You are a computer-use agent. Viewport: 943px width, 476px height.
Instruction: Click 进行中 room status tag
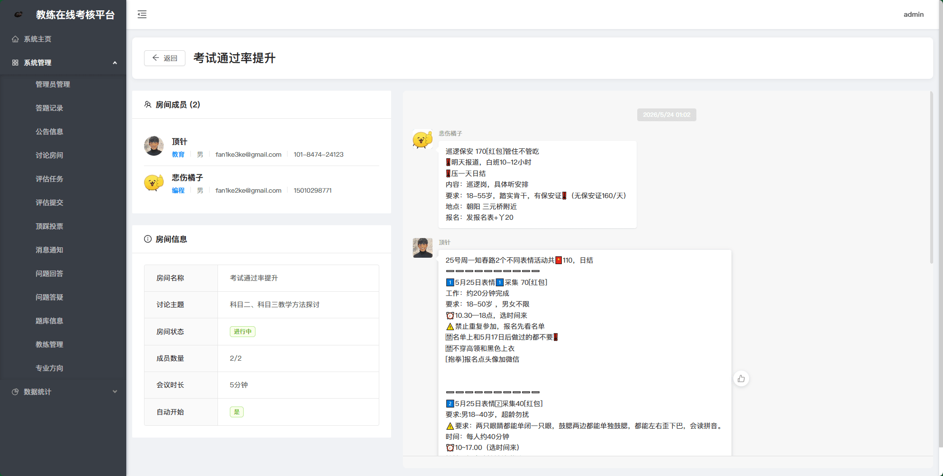pos(243,332)
